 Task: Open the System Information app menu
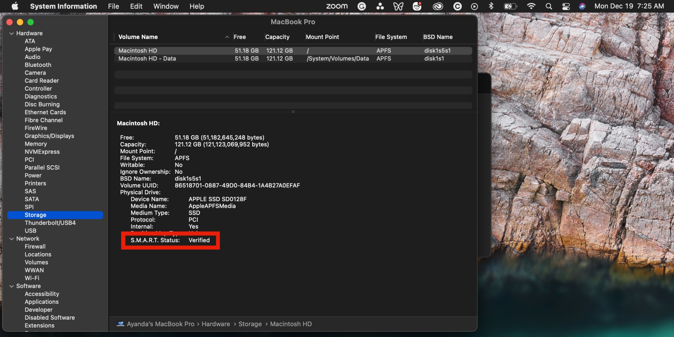click(x=63, y=6)
